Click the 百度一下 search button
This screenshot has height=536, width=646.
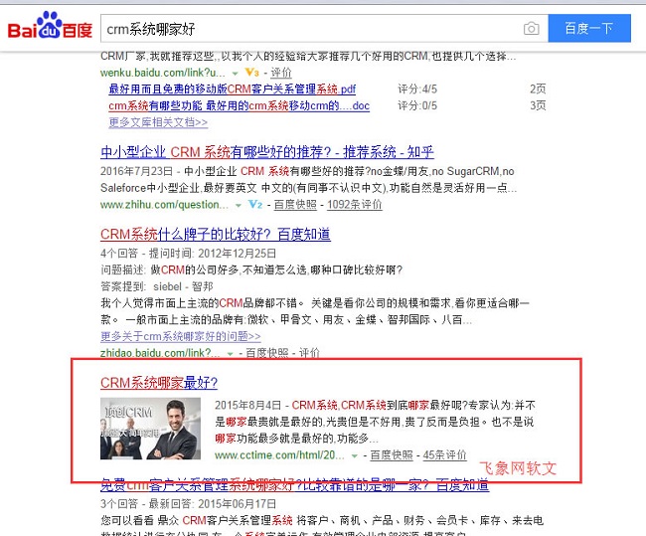[x=589, y=28]
